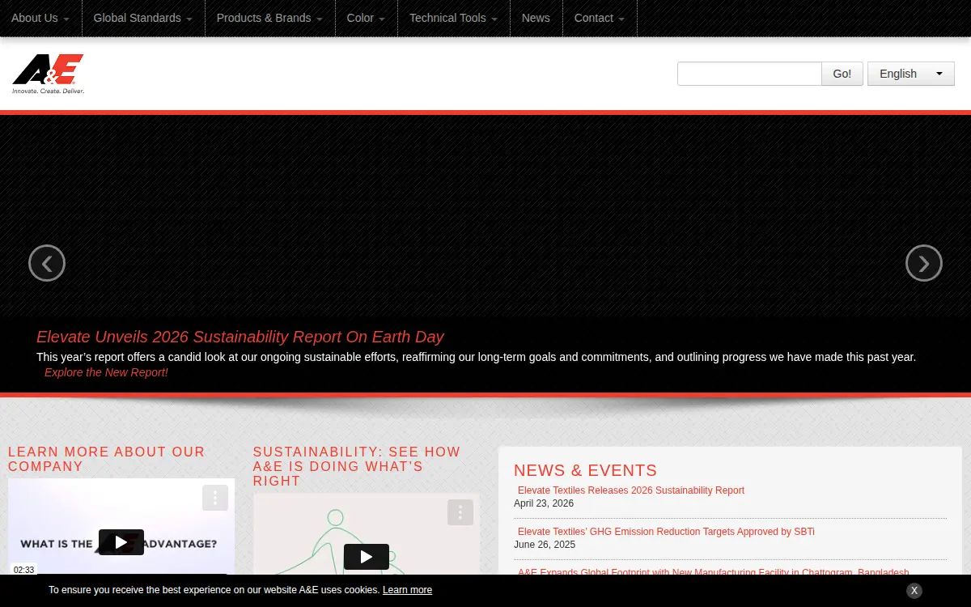This screenshot has width=971, height=607.
Task: Click Learn More About Our Company heading
Action: click(x=107, y=459)
